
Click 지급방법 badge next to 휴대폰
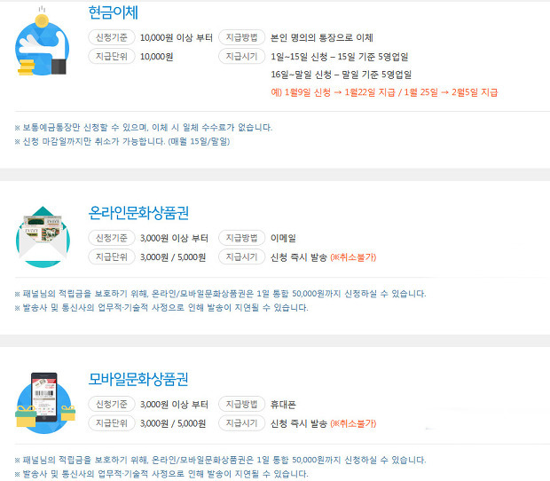(x=241, y=405)
